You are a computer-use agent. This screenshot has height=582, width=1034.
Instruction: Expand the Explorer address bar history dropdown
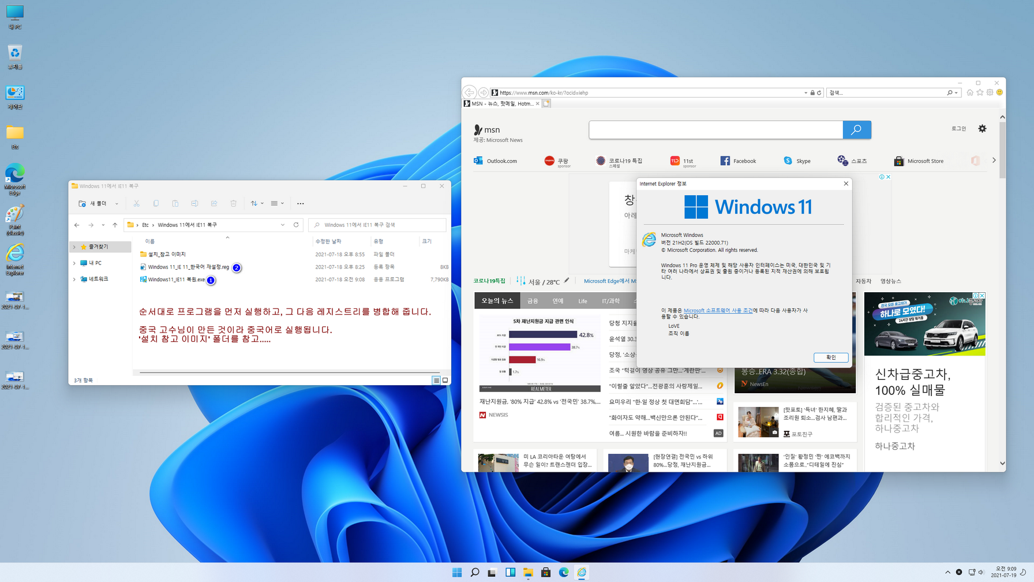tap(283, 225)
